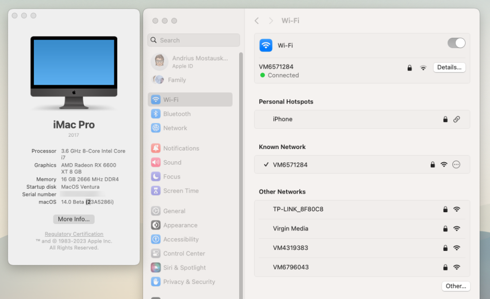Click the lock icon beside connected VM6571284

pos(409,68)
